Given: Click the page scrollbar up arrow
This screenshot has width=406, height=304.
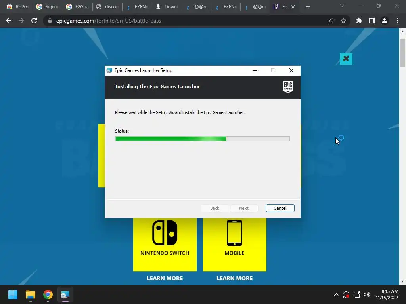Looking at the screenshot, I should pyautogui.click(x=402, y=32).
